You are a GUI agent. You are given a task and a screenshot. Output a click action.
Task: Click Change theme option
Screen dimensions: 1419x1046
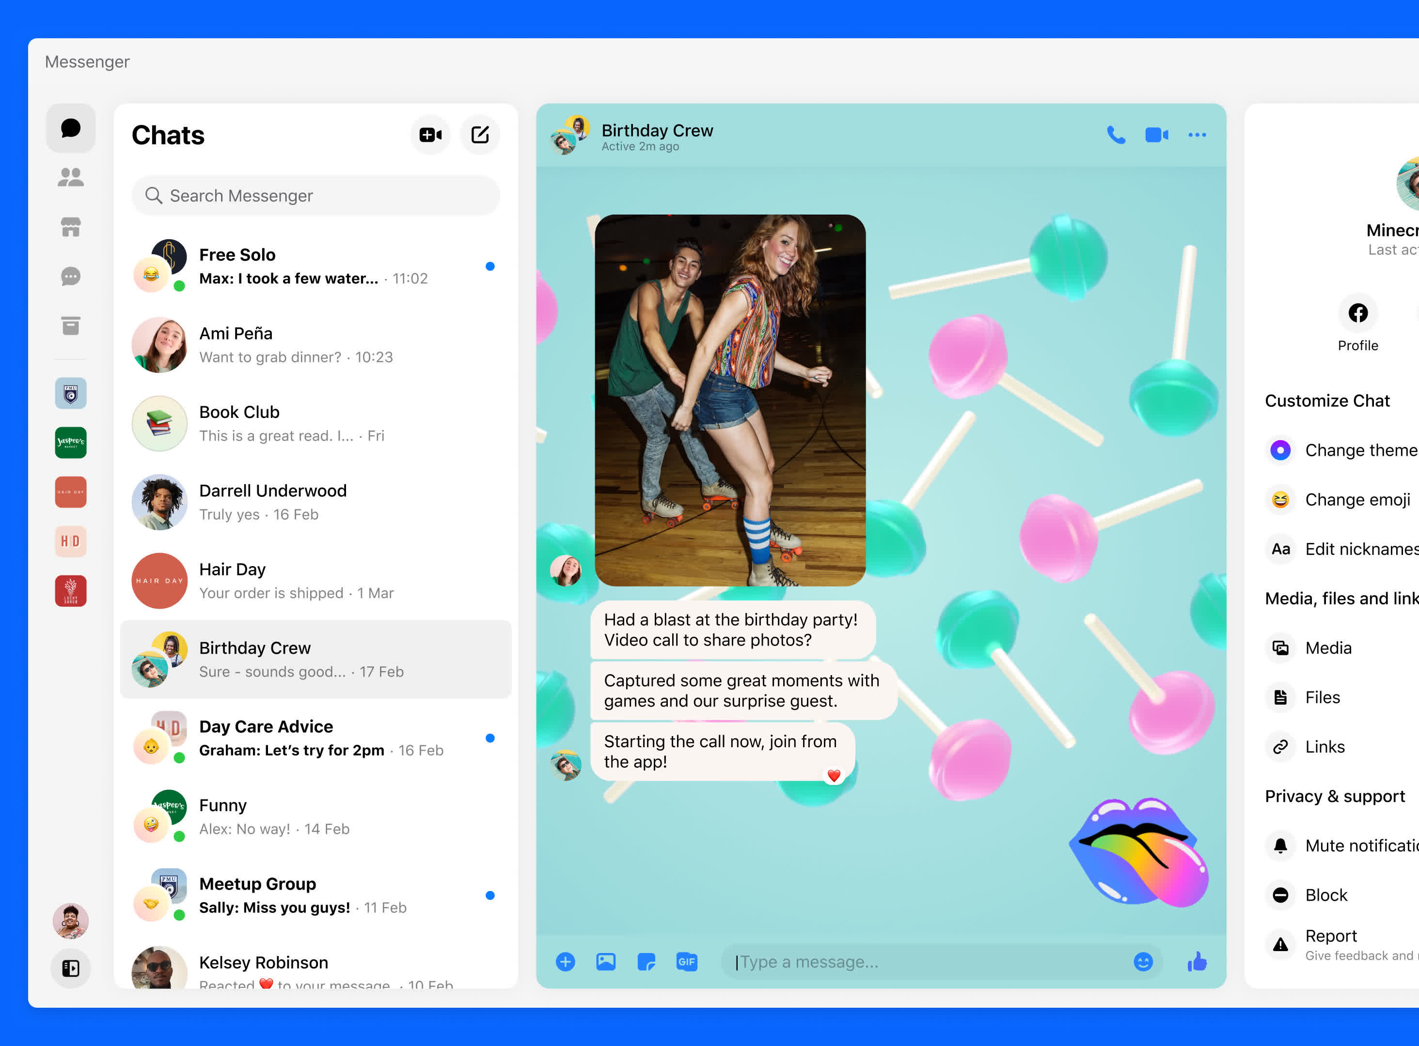click(1342, 450)
